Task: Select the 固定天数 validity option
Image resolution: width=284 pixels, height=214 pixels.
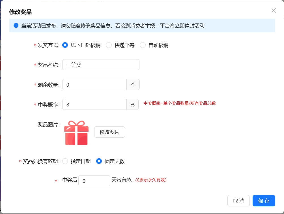Action: pos(99,161)
